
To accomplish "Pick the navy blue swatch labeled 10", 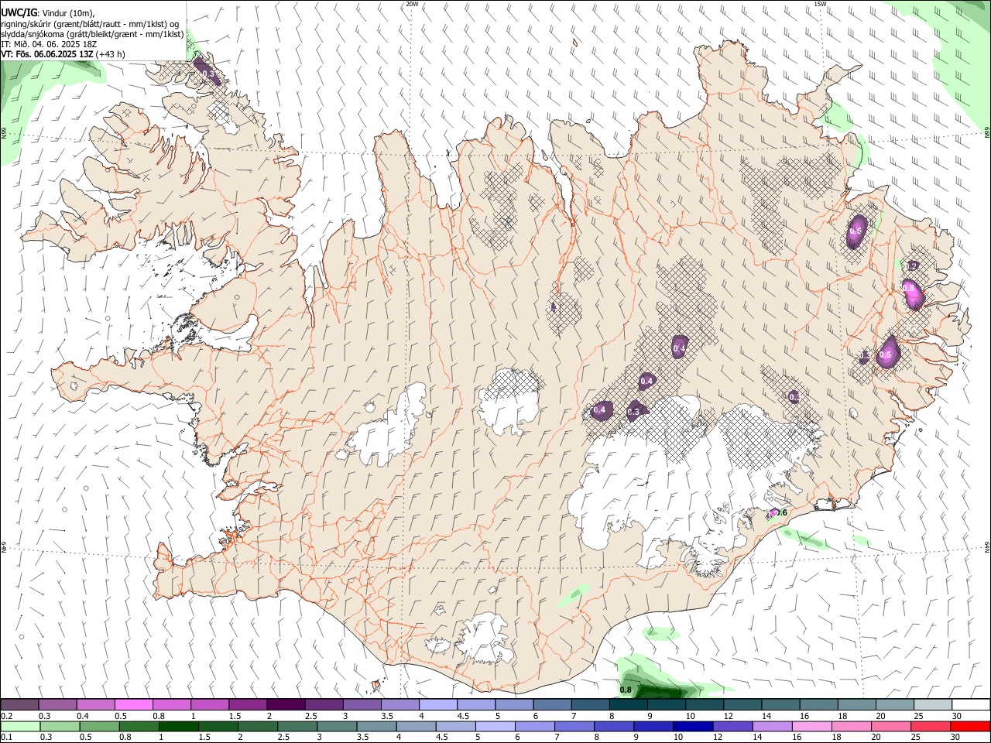I will click(x=691, y=726).
